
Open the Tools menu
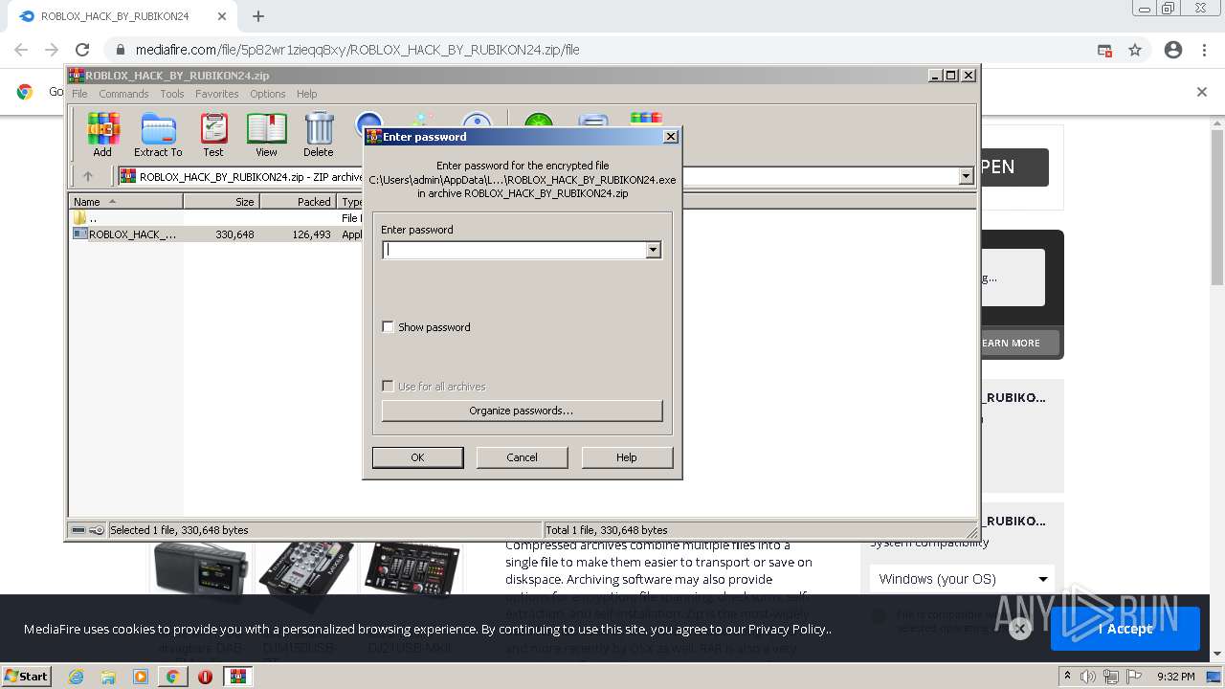coord(172,94)
